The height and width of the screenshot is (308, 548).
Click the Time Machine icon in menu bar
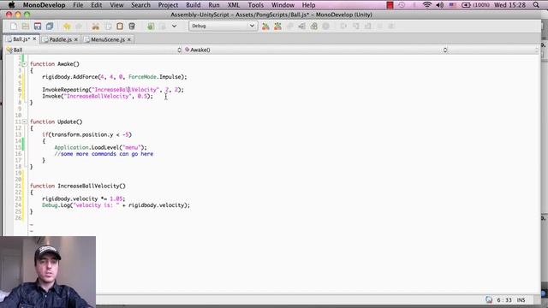coord(402,5)
